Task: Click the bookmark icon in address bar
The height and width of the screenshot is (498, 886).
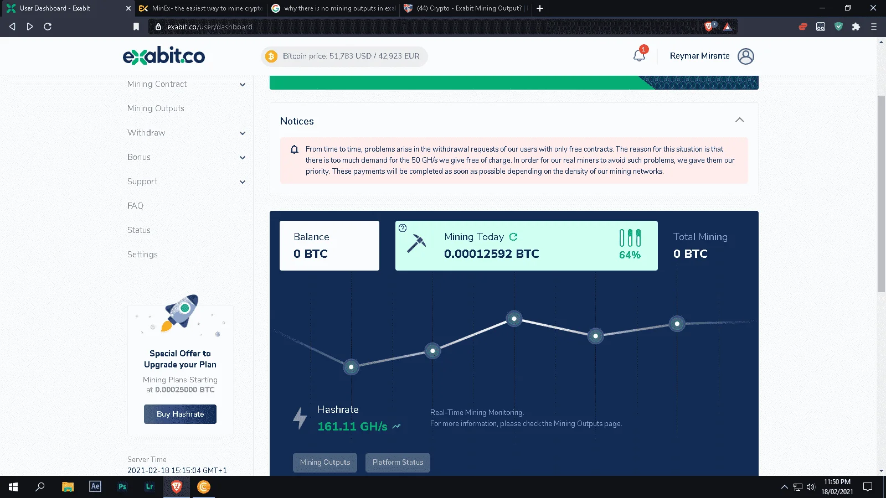Action: (x=136, y=27)
